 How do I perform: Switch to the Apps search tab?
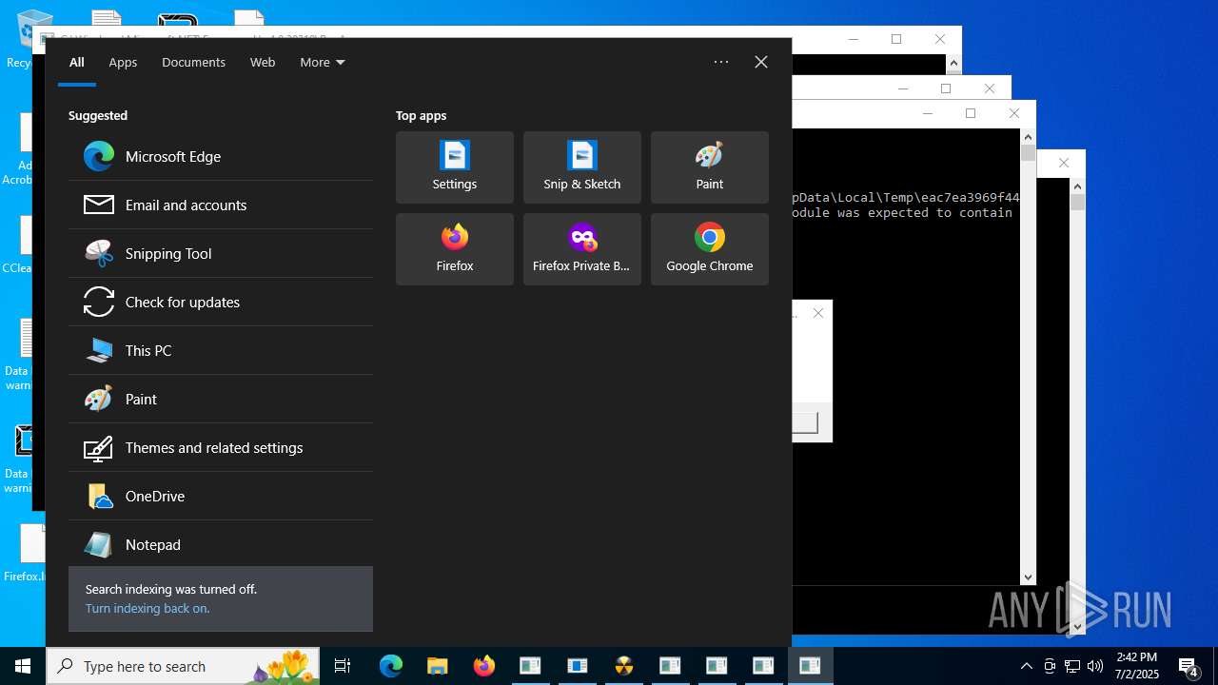pos(123,62)
